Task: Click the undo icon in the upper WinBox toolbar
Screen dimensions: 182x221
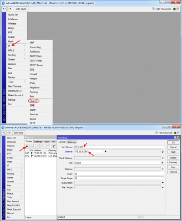Action: [4, 9]
